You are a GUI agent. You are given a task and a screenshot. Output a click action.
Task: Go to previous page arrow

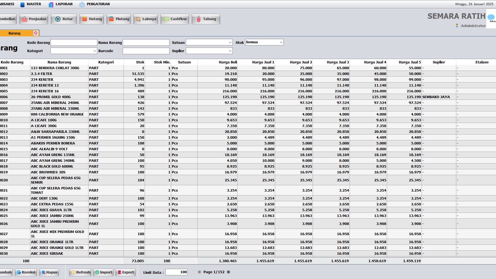click(x=199, y=272)
